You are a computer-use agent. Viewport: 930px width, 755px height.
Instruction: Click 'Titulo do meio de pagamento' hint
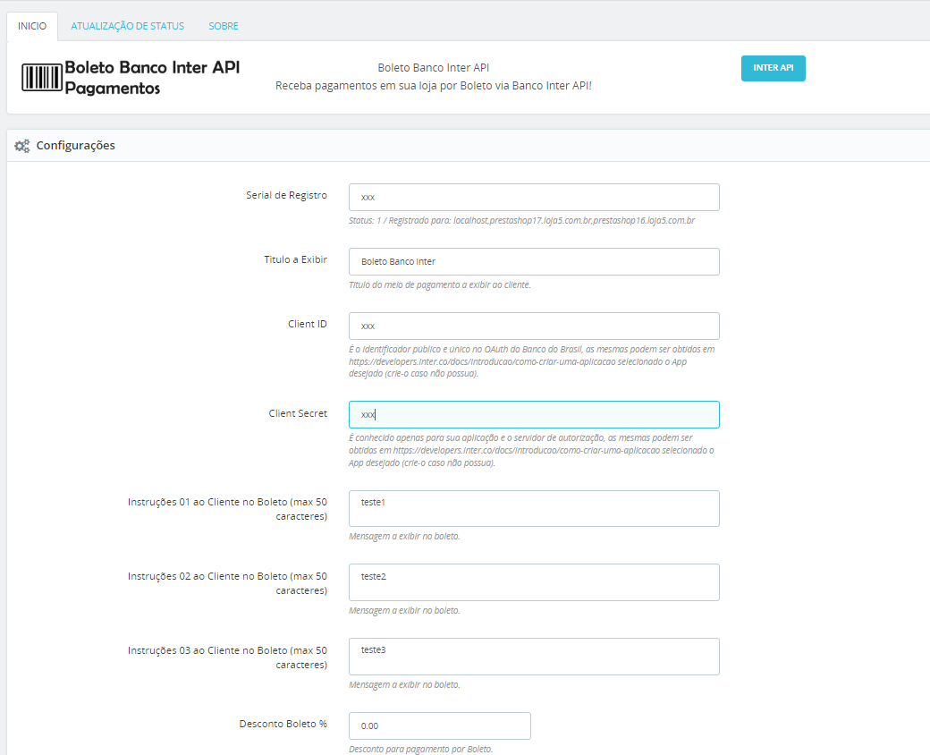(x=439, y=284)
